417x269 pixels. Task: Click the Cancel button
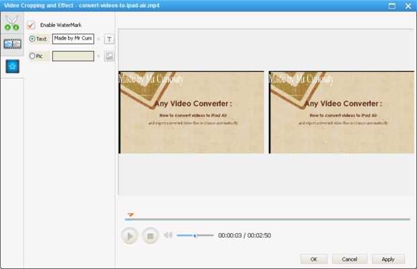[x=350, y=259]
